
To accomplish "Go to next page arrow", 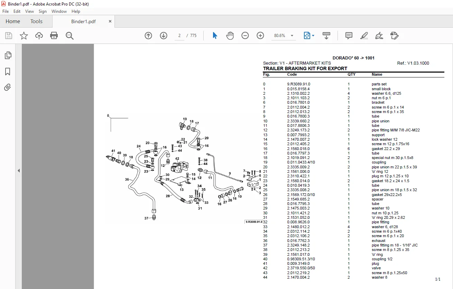I will click(x=164, y=36).
